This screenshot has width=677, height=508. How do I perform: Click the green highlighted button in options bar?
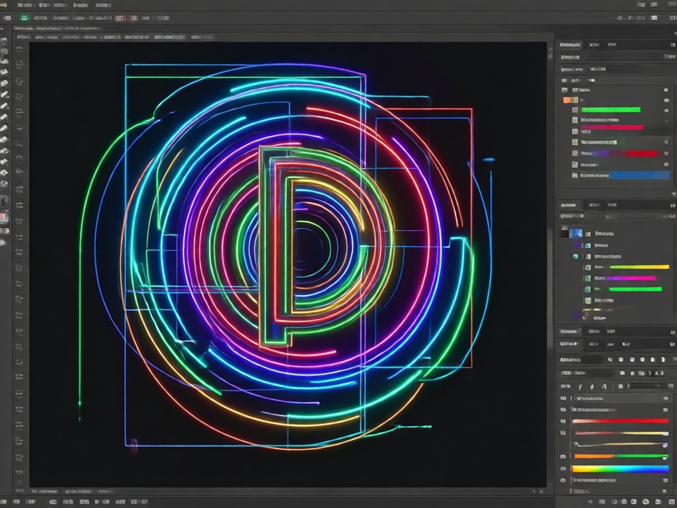coord(24,18)
